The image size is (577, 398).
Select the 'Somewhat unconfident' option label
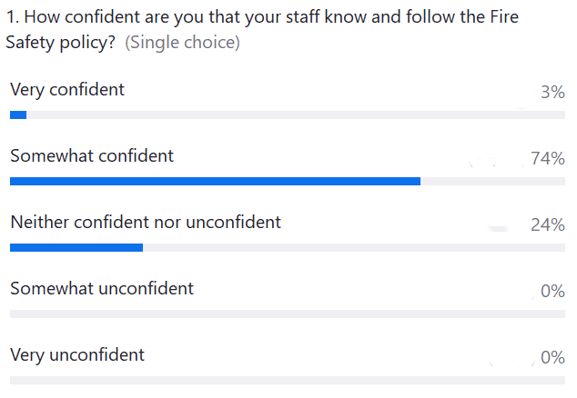102,288
